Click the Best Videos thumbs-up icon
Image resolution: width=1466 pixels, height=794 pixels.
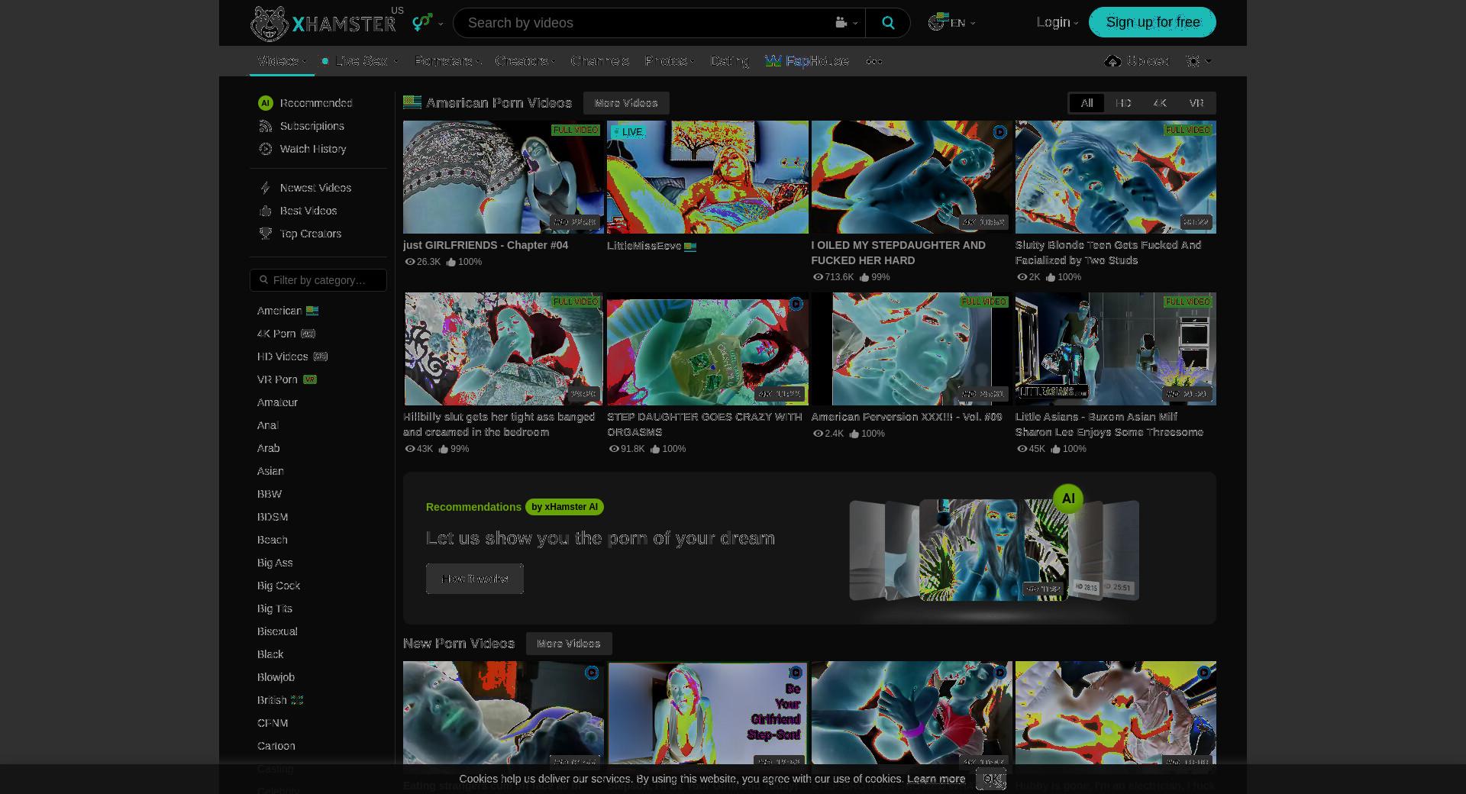click(x=266, y=211)
